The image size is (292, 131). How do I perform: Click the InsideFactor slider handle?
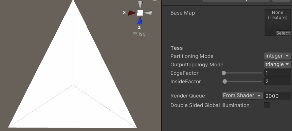pyautogui.click(x=225, y=82)
